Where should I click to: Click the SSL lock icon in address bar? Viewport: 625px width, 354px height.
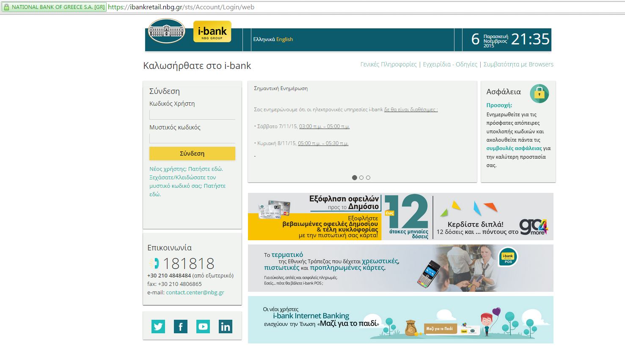tap(6, 7)
